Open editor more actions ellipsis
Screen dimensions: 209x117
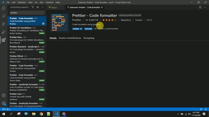click(205, 7)
